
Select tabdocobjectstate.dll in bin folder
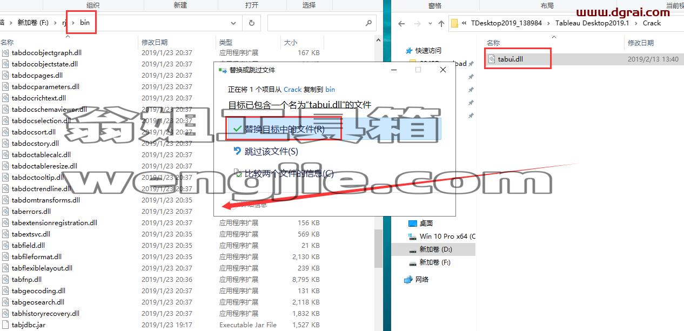tap(45, 64)
